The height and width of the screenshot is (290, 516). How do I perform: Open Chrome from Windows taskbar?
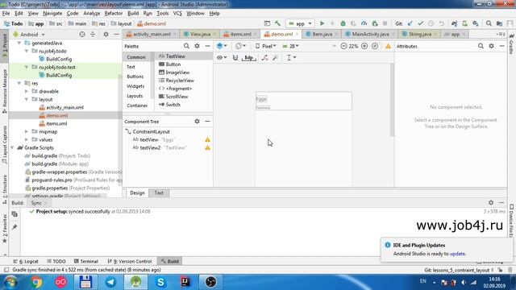point(36,282)
